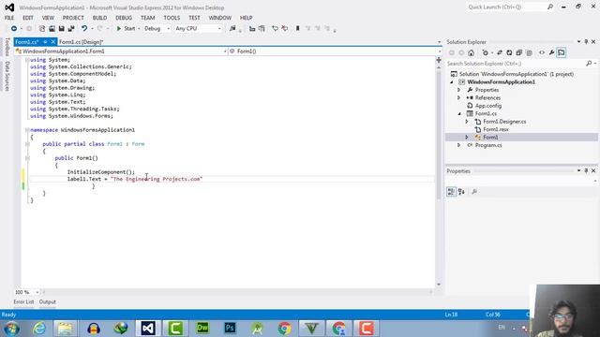Show Properties panel categorized view
600x337 pixels.
(452, 192)
